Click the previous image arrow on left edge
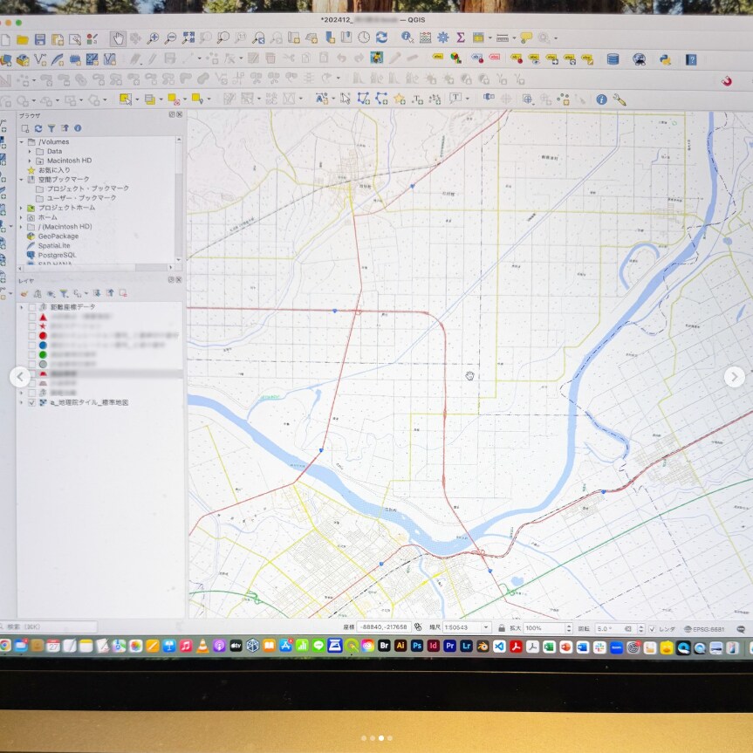Viewport: 753px width, 753px height. pos(20,377)
